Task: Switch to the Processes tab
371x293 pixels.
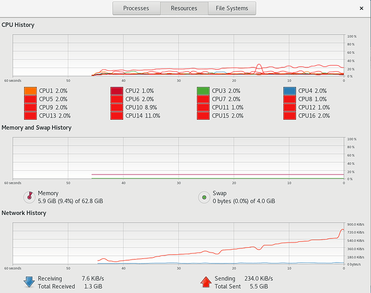Action: pyautogui.click(x=135, y=9)
